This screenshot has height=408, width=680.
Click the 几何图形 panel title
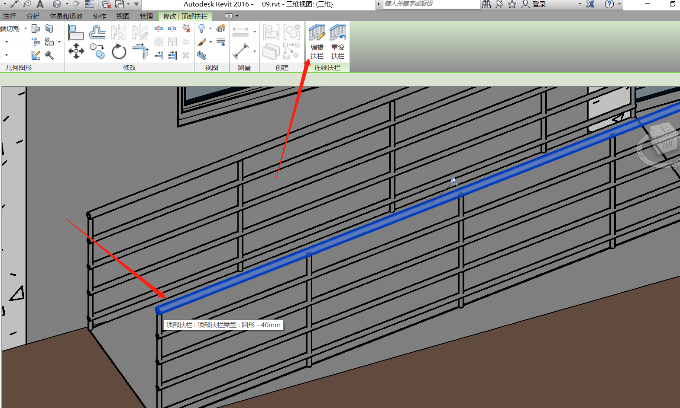click(x=19, y=67)
